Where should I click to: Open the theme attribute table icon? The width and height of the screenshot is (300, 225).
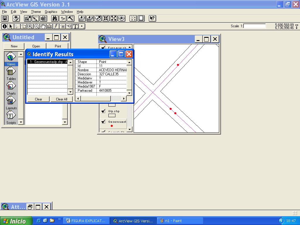pyautogui.click(x=43, y=18)
